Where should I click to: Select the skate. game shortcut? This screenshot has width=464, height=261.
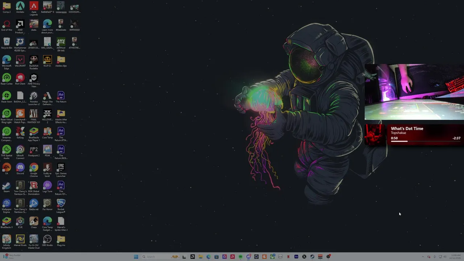point(34,25)
